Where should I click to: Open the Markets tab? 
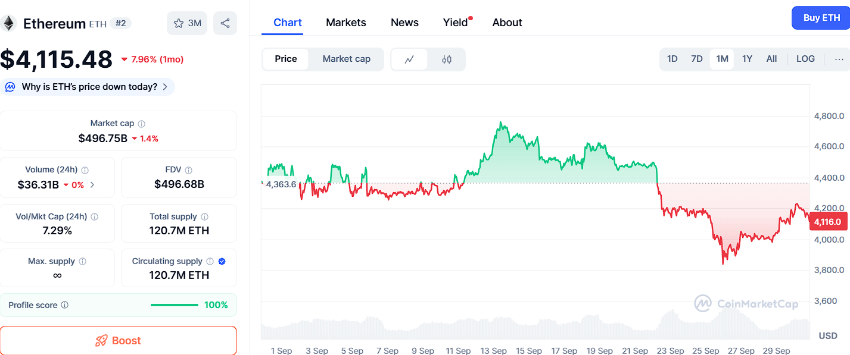[346, 23]
